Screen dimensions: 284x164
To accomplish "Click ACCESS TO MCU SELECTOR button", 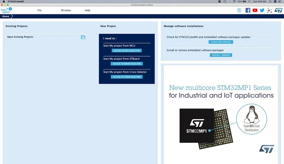I will tap(127, 50).
